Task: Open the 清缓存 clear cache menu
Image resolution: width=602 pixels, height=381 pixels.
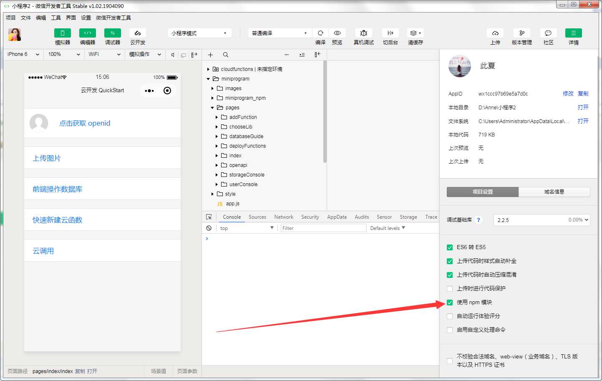Action: pyautogui.click(x=416, y=33)
